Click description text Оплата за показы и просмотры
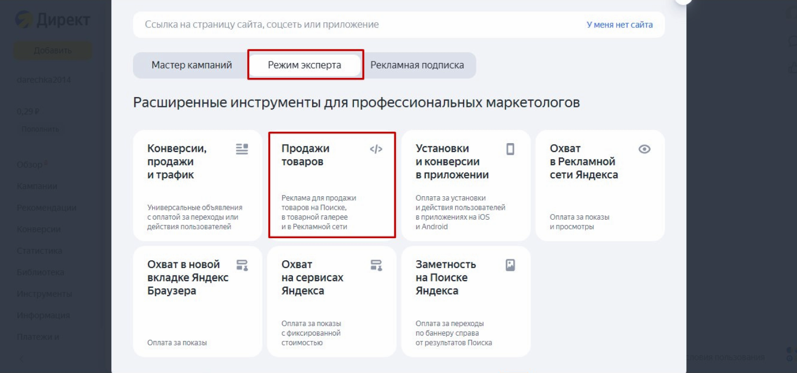This screenshot has width=797, height=373. point(580,222)
